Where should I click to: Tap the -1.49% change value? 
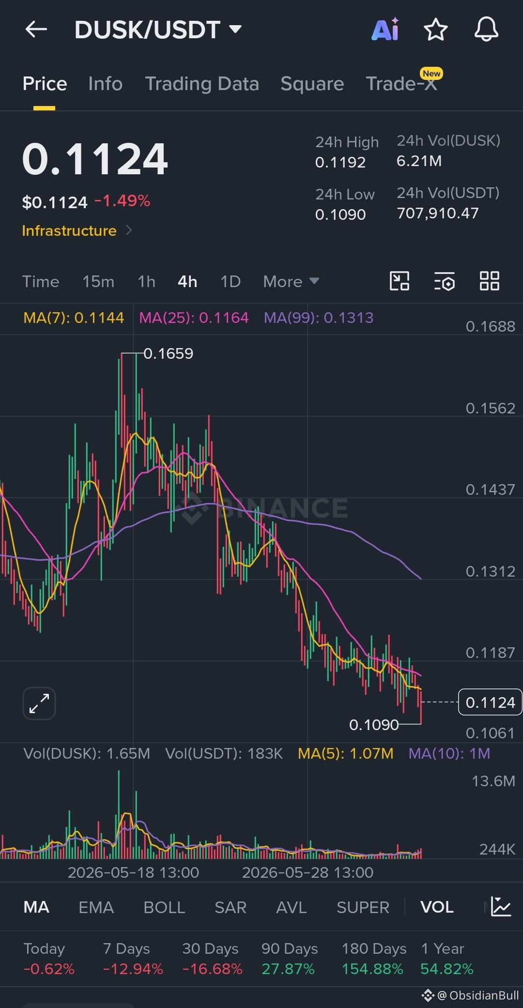[x=122, y=200]
